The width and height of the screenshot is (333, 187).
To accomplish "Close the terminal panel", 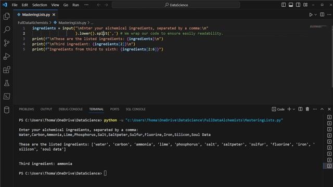I will 329,109.
